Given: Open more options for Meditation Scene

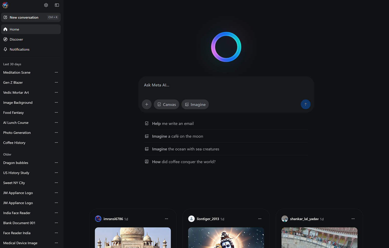Looking at the screenshot, I should tap(56, 72).
